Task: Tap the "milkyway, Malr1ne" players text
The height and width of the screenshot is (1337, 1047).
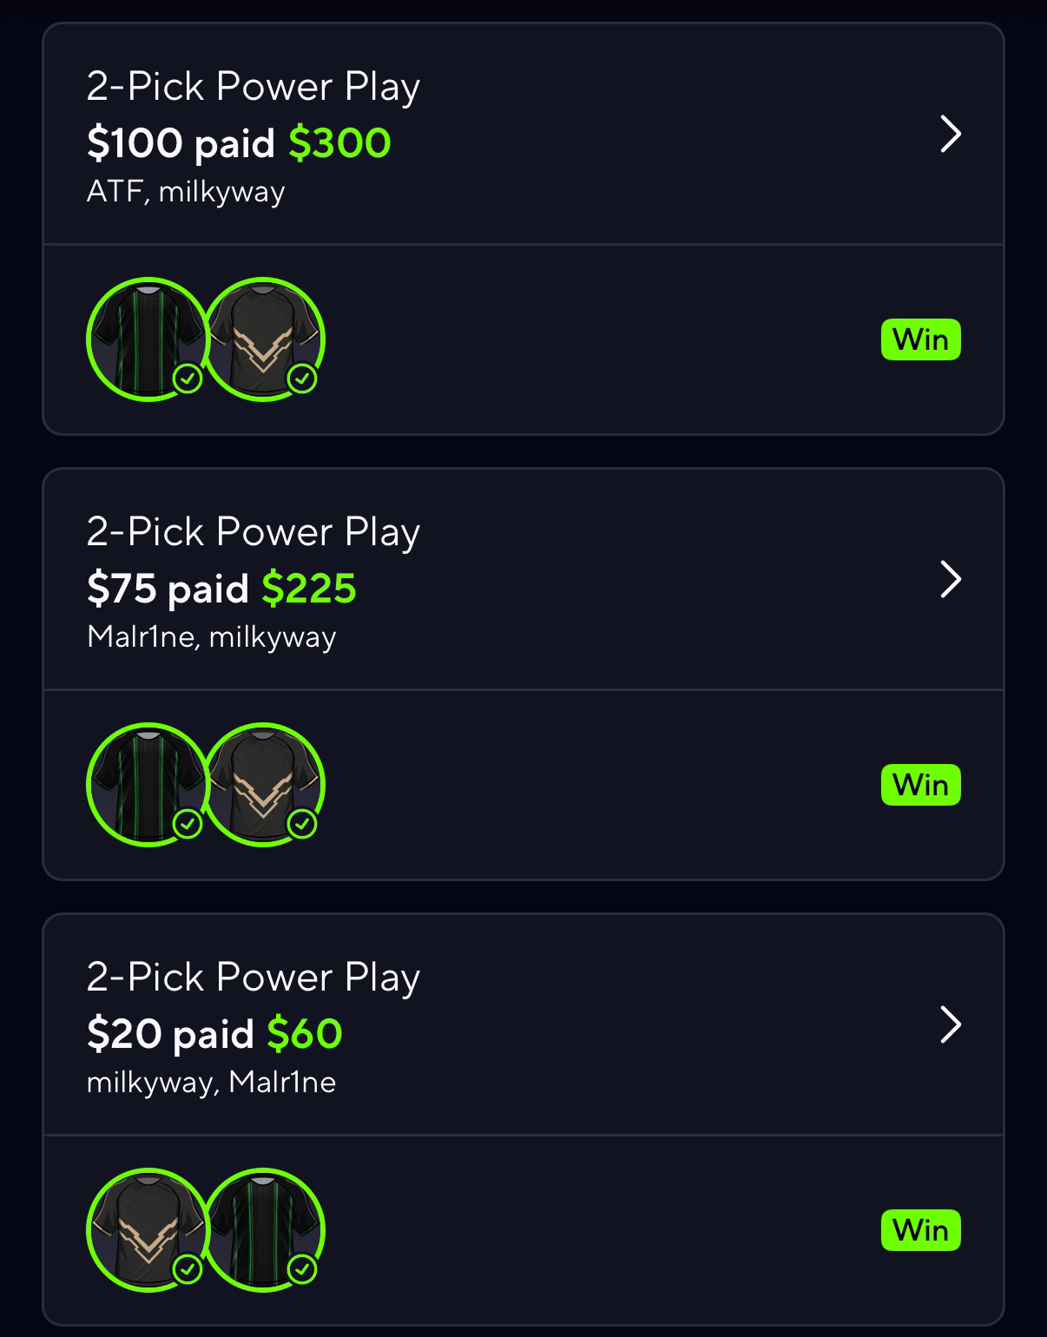Action: pos(211,1082)
